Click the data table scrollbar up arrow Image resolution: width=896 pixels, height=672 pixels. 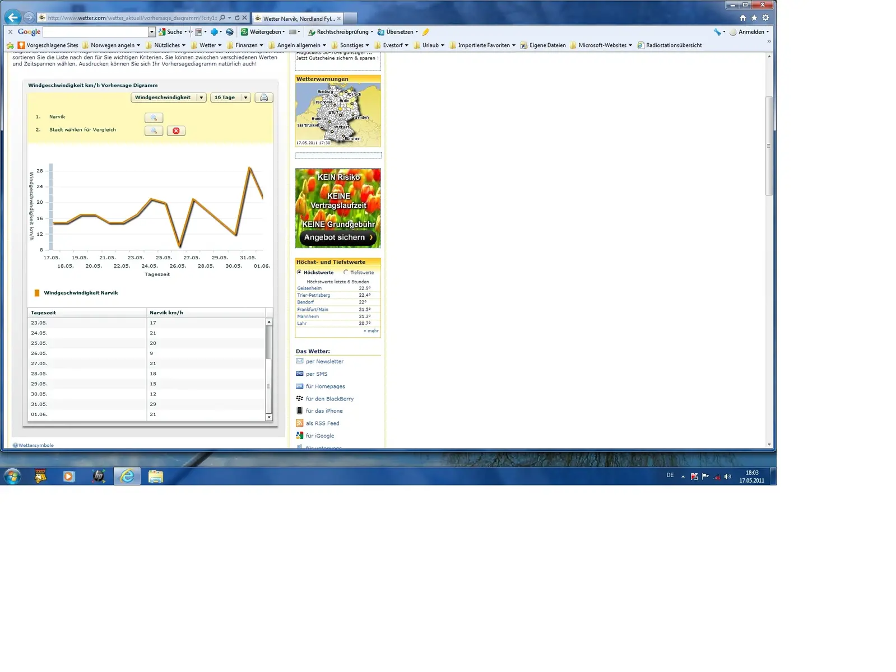(x=269, y=321)
